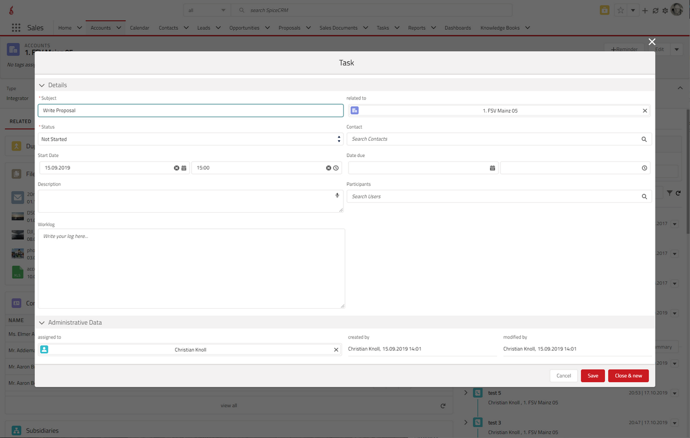Viewport: 690px width, 438px height.
Task: Remove assigned user Christian Knoll
Action: [336, 349]
